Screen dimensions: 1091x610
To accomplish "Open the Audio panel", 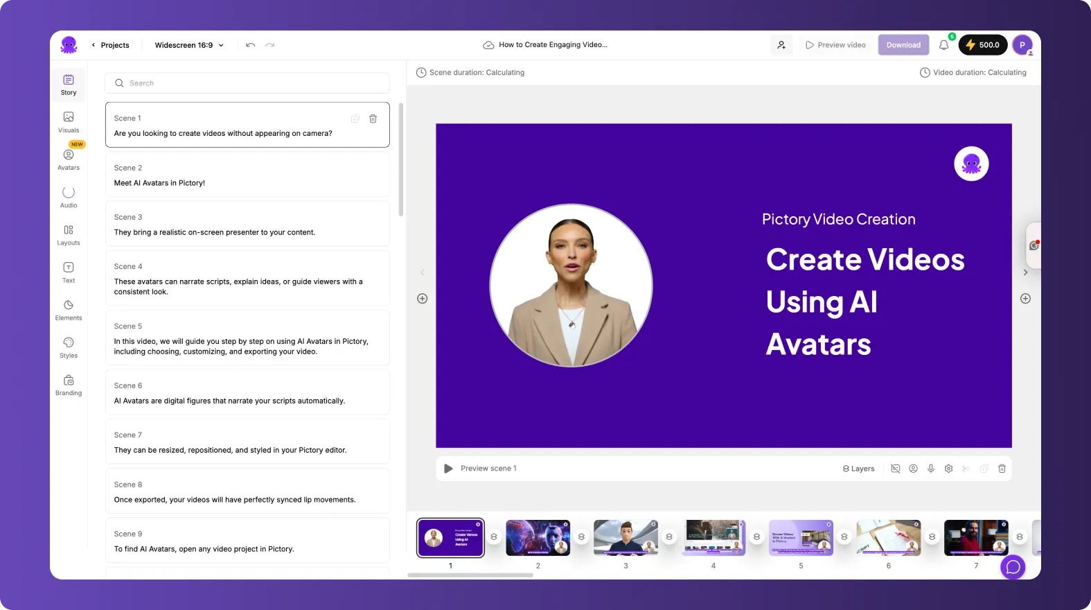I will pos(69,197).
